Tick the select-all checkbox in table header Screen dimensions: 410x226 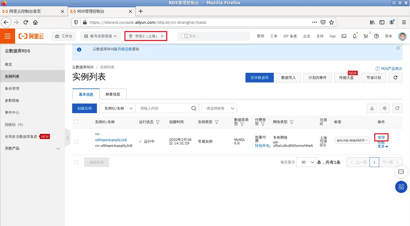[76, 122]
